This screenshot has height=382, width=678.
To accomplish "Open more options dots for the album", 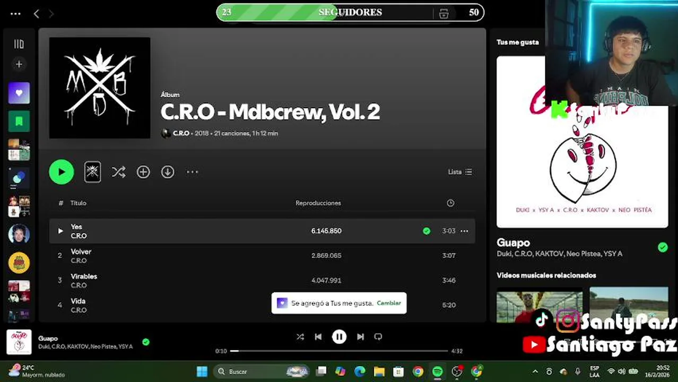I will point(192,172).
